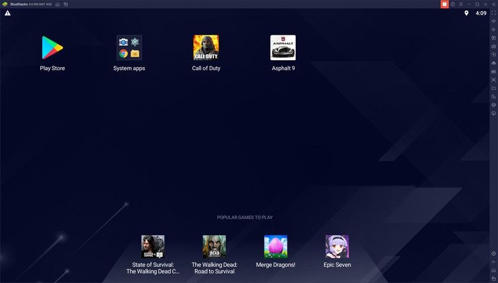498x283 pixels.
Task: Open the hamburger menu in title bar
Action: (x=461, y=4)
